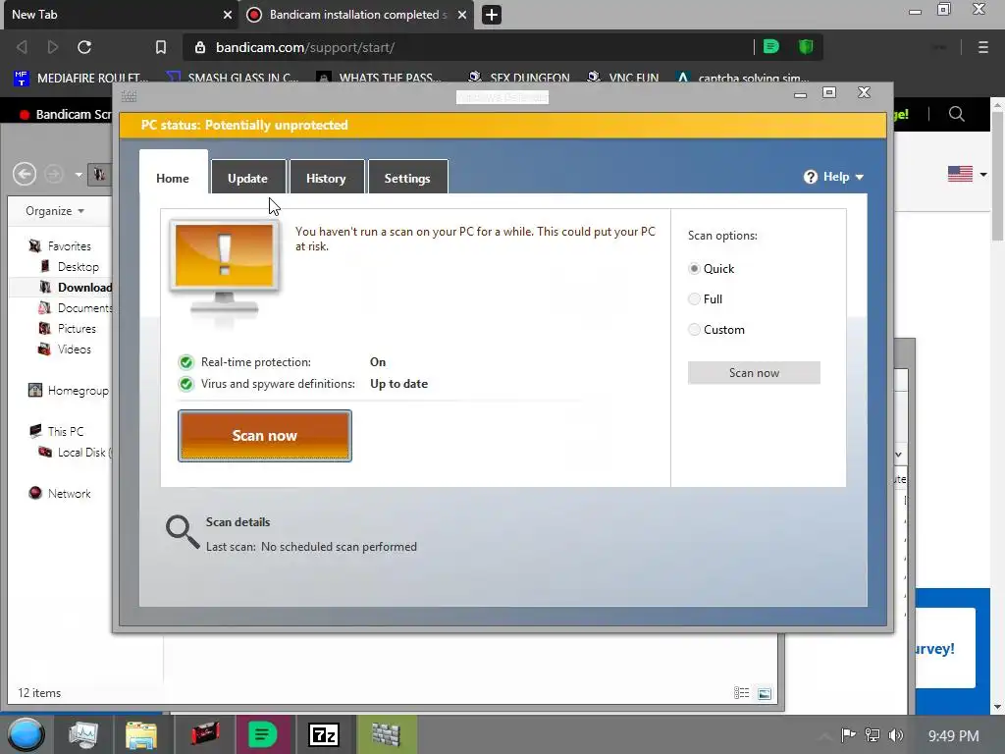Open the MEDIAFIRE ROULETTE bookmark

(x=80, y=78)
